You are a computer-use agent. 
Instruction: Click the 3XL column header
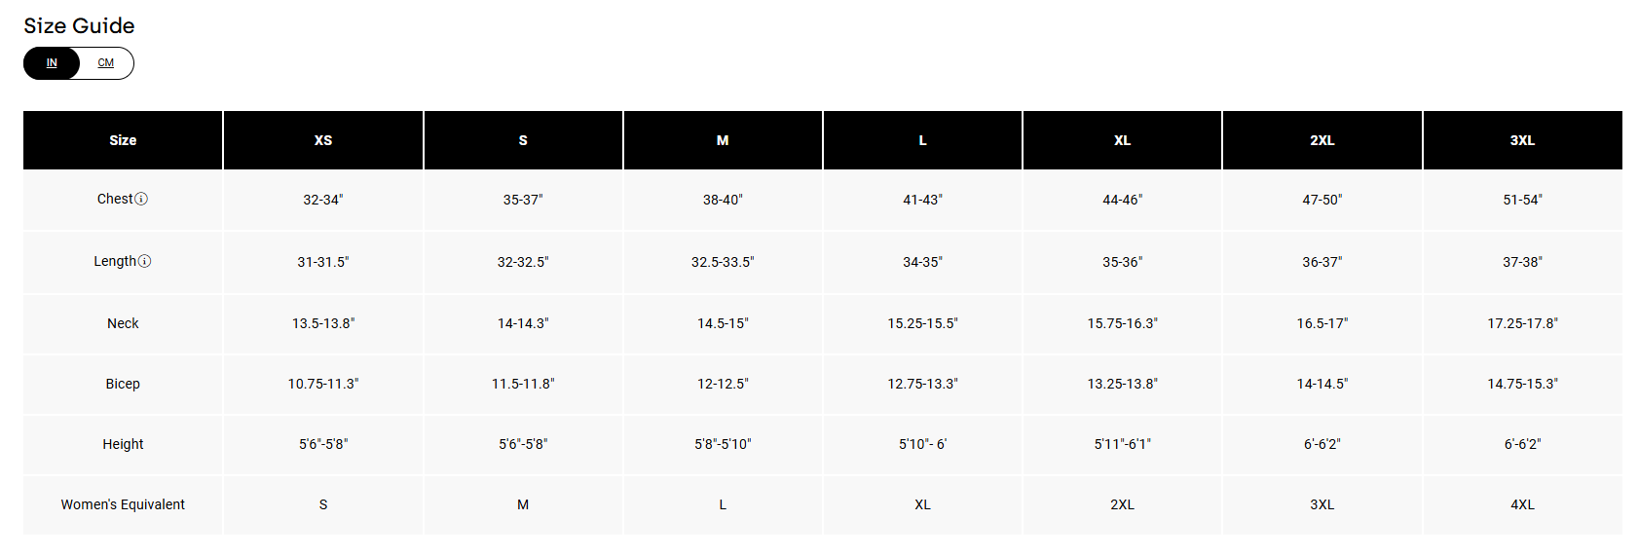tap(1522, 140)
